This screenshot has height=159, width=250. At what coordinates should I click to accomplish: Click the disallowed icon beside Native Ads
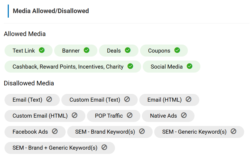coord(184,115)
